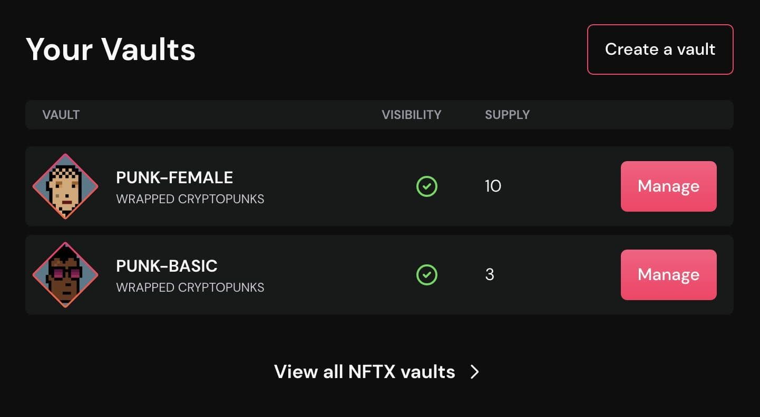Click the PUNK-FEMALE cryptopunk avatar icon

pyautogui.click(x=65, y=186)
